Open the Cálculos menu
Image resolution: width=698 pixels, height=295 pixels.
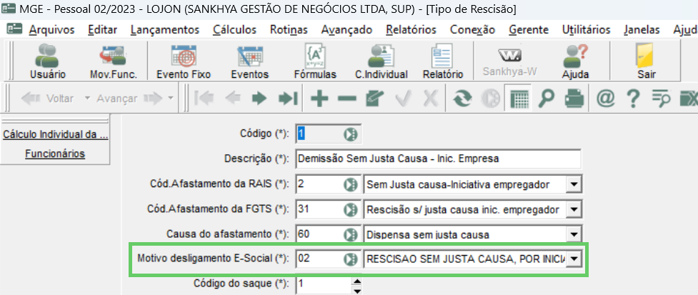click(x=234, y=30)
